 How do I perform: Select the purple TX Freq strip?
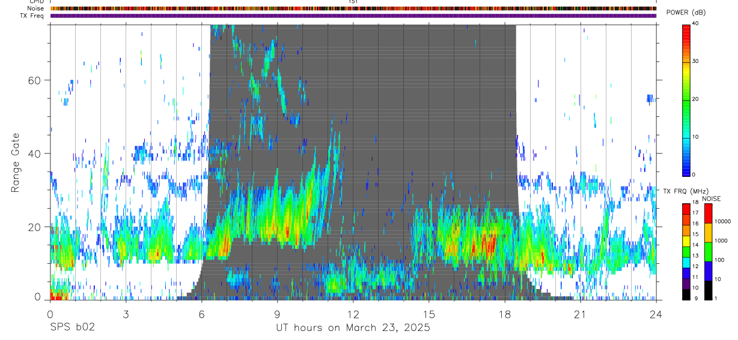353,16
